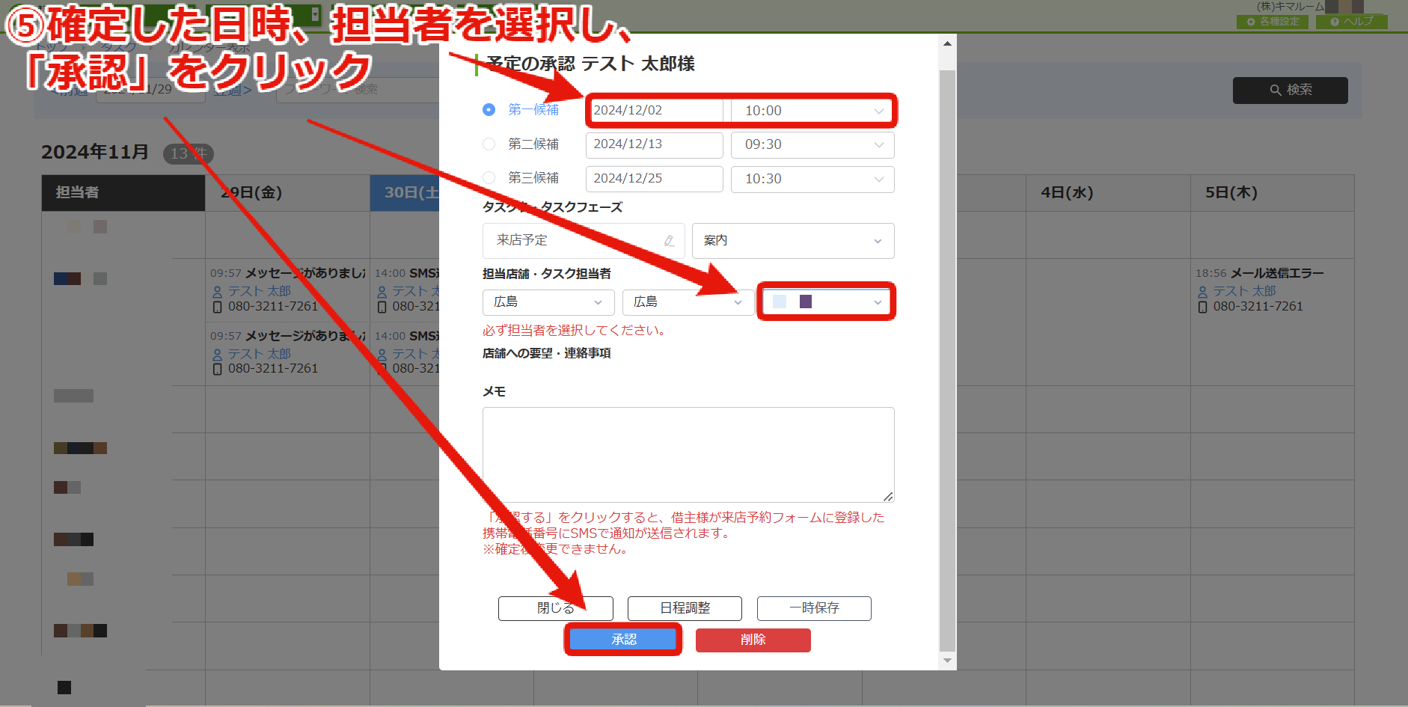Click the red 削除 button
The height and width of the screenshot is (707, 1408).
point(753,640)
